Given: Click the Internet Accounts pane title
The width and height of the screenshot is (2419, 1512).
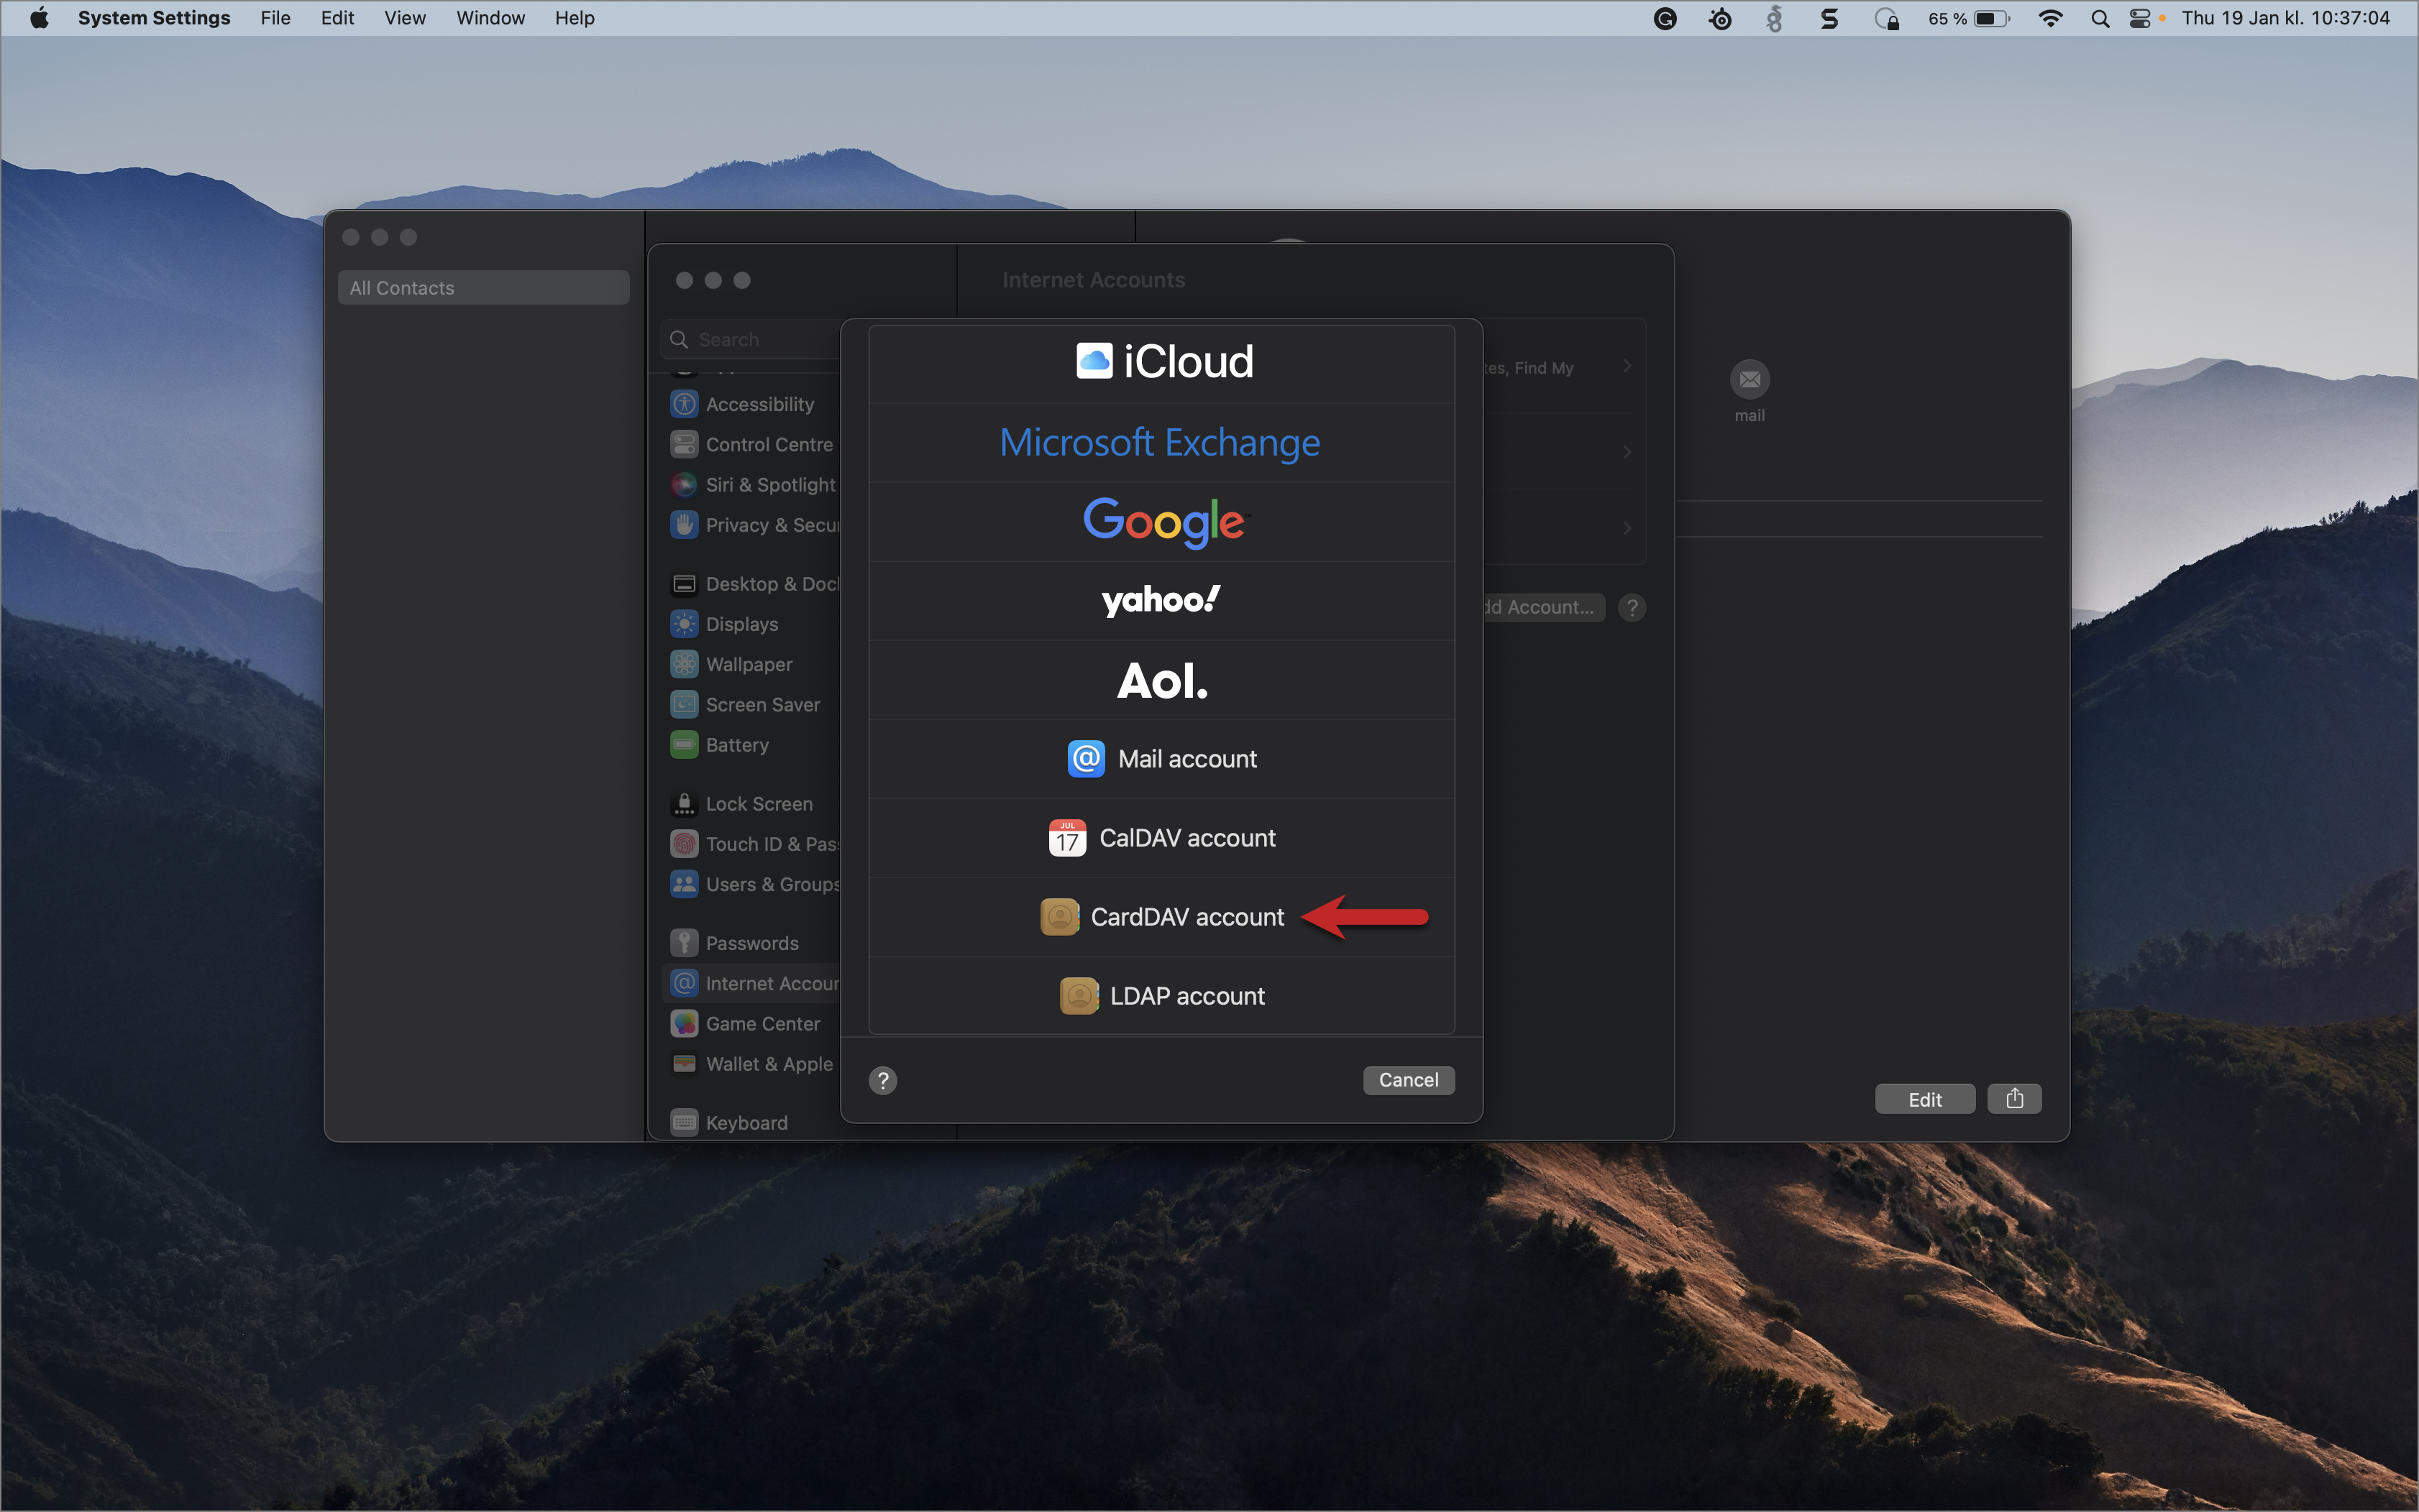Looking at the screenshot, I should pyautogui.click(x=1094, y=280).
